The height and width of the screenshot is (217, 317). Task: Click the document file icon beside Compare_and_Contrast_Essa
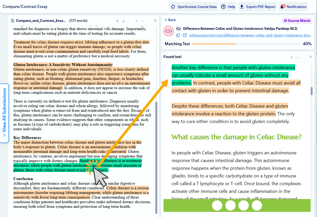[x=12, y=21]
